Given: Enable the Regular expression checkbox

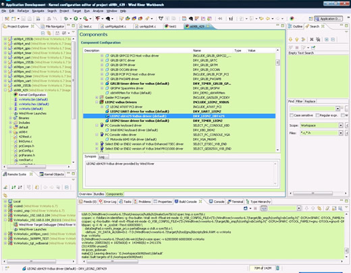Looking at the screenshot, I should tap(317, 115).
